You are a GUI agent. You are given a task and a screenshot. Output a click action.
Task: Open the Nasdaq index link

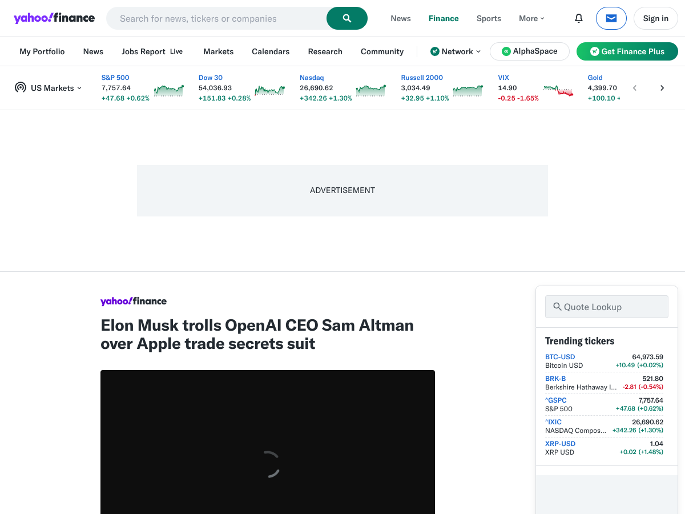[x=312, y=78]
